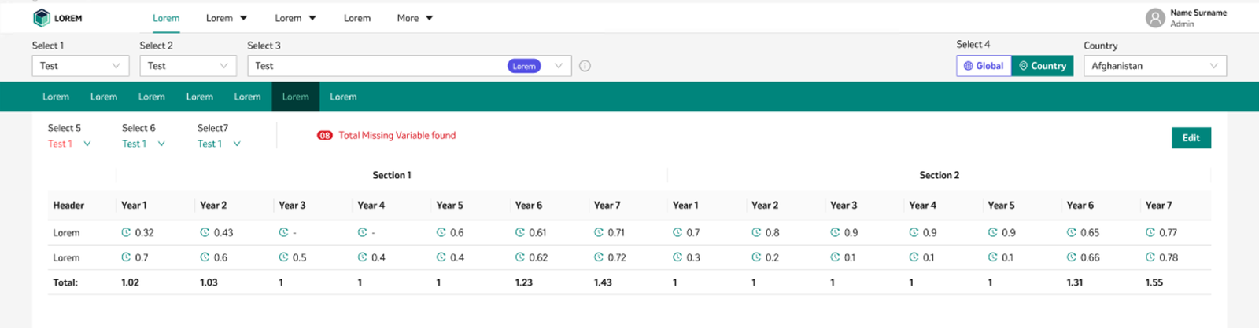Click the history icon beside 0.43
This screenshot has height=328, width=1259.
[205, 232]
